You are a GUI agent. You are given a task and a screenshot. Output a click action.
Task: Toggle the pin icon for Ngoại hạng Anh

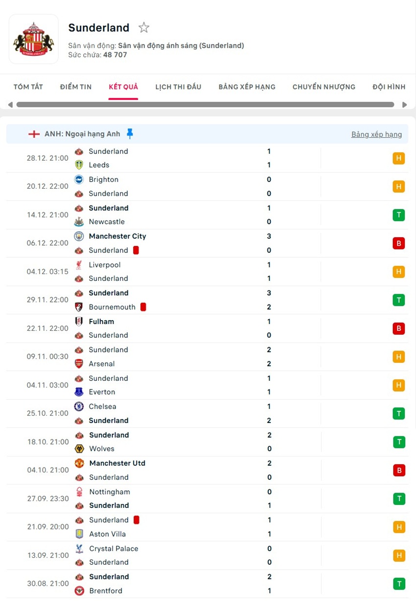coord(130,133)
